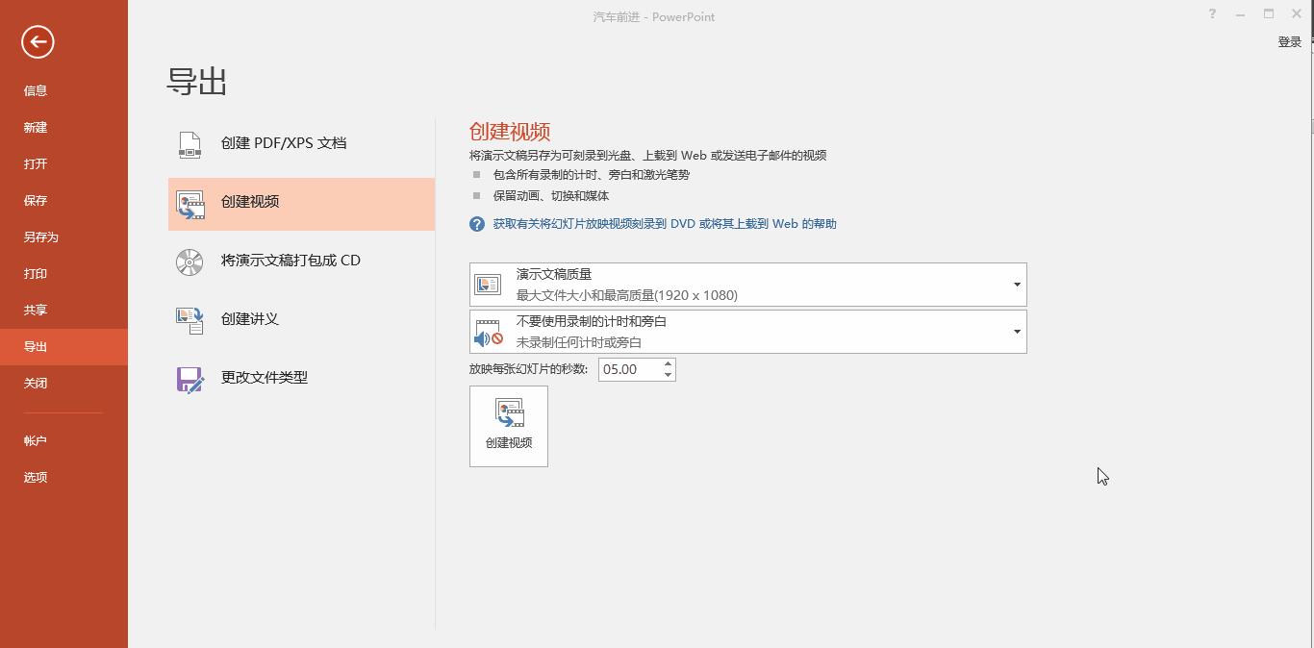Expand the 不要使用录制的计时和旁白 dropdown
Viewport: 1314px width, 648px height.
[x=1015, y=331]
